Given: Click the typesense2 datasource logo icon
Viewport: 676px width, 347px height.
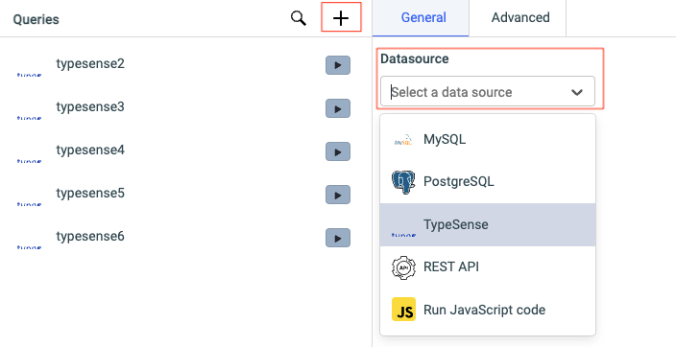Looking at the screenshot, I should (30, 75).
